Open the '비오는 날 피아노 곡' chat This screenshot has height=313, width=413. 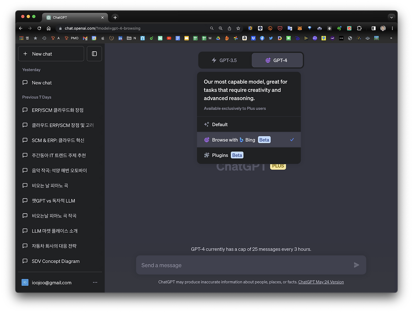coord(60,186)
